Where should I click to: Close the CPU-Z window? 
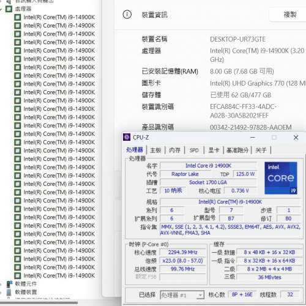(296, 138)
